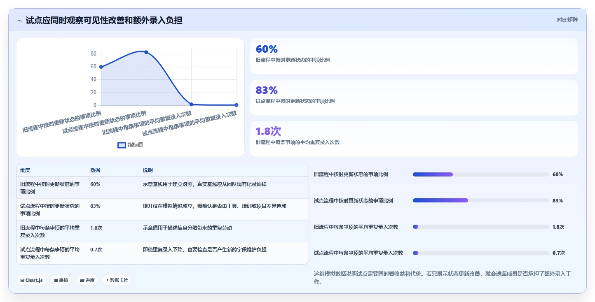Click the caption under the 83% stat card

[x=295, y=101]
